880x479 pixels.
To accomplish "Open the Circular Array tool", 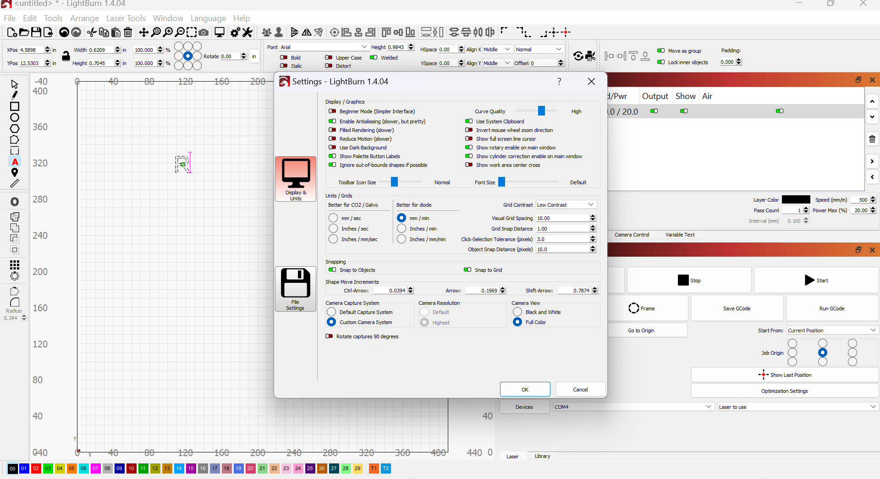I will coord(14,276).
